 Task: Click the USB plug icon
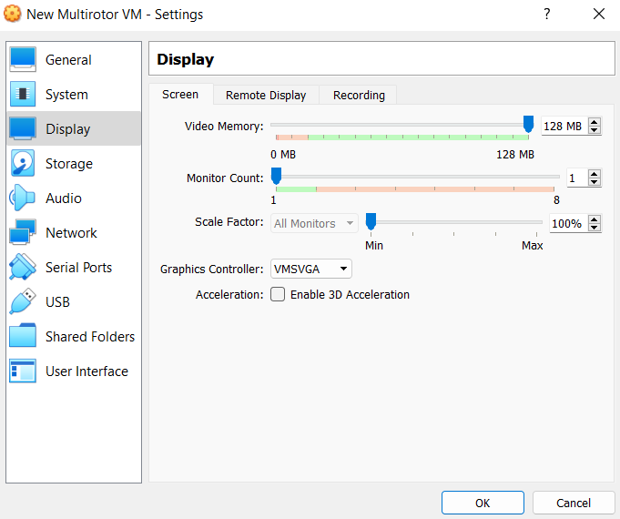pos(23,301)
